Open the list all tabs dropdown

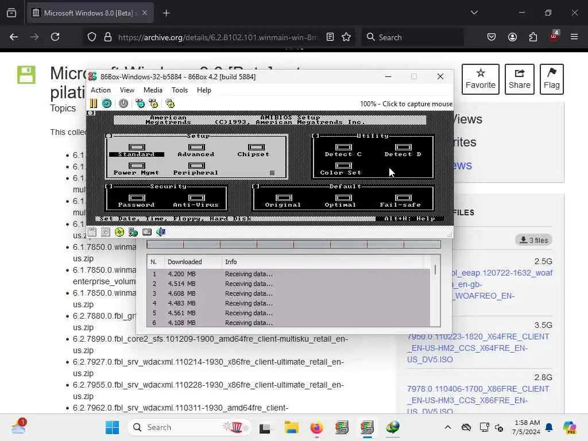pos(474,13)
